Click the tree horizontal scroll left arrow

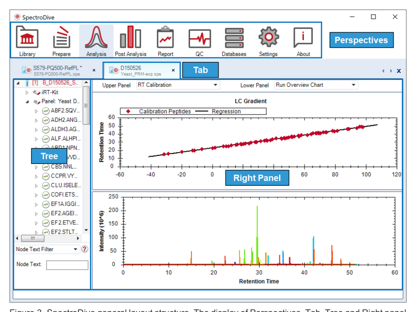tap(17, 238)
